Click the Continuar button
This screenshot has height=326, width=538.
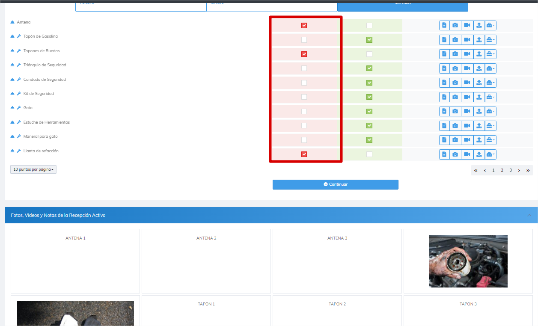(335, 184)
